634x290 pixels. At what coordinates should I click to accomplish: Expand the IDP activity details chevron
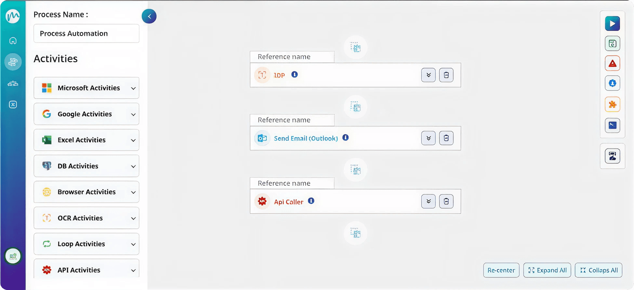[428, 75]
